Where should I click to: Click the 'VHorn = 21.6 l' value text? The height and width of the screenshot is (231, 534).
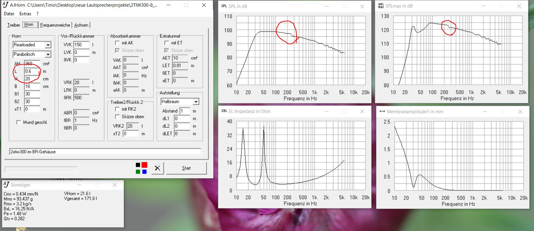77,194
